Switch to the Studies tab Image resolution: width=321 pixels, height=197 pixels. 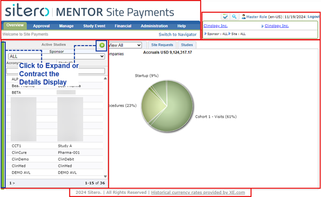[187, 45]
